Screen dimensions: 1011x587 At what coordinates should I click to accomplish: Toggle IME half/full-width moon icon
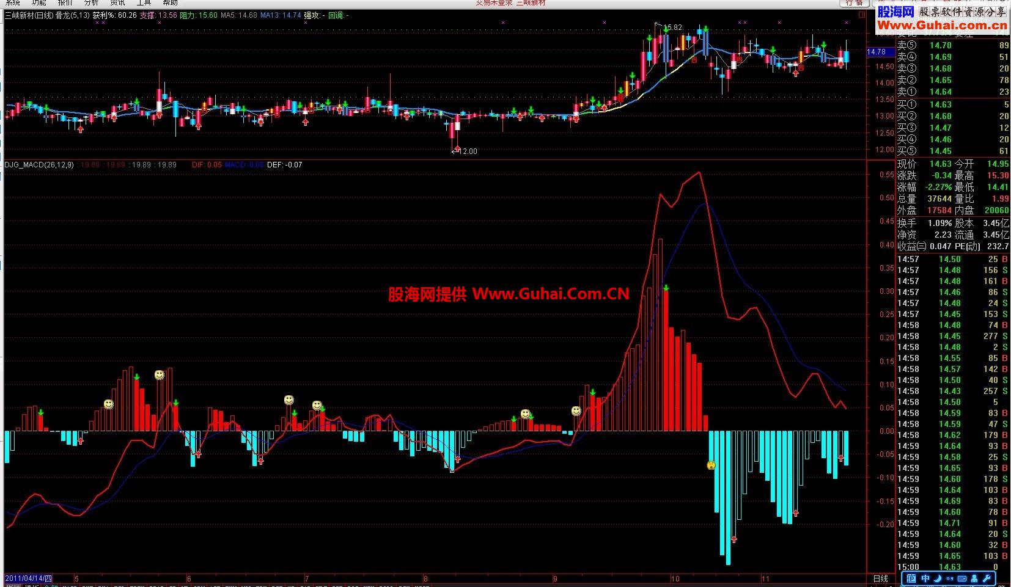pyautogui.click(x=938, y=578)
